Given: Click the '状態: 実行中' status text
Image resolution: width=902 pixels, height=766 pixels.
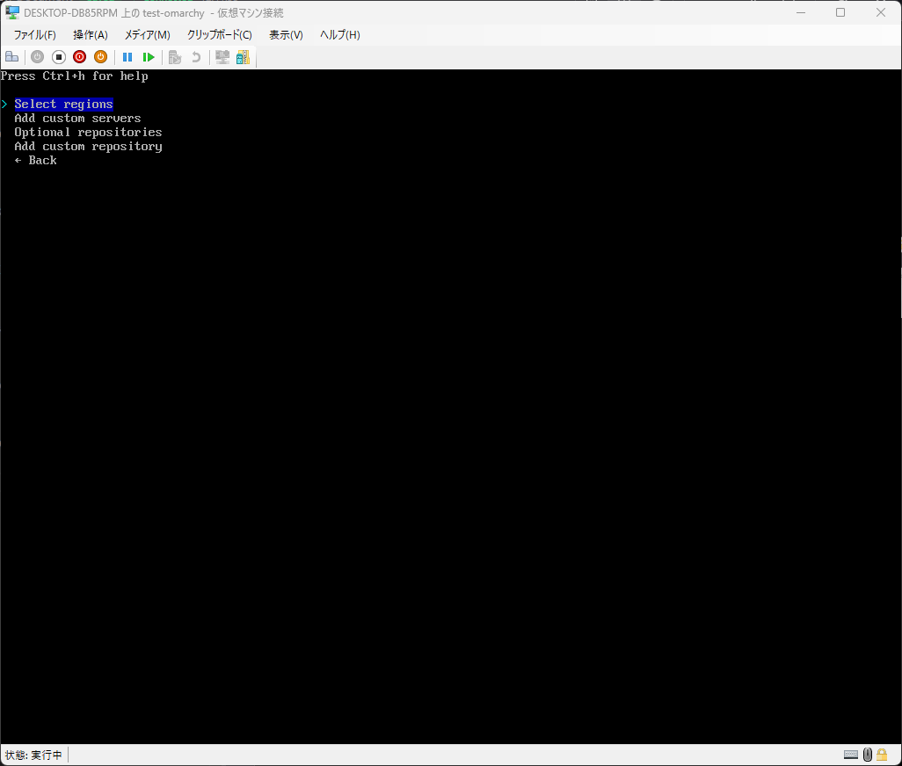Looking at the screenshot, I should (33, 755).
